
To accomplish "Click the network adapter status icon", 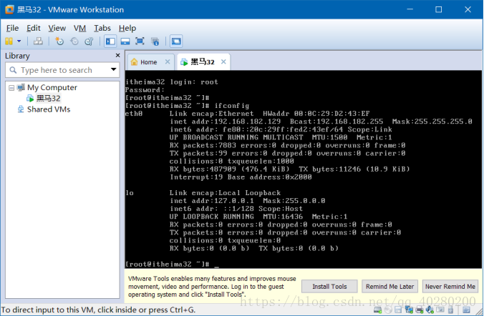I will 409,310.
